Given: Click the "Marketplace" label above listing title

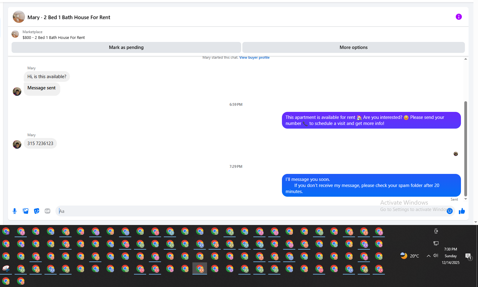Looking at the screenshot, I should coord(32,32).
